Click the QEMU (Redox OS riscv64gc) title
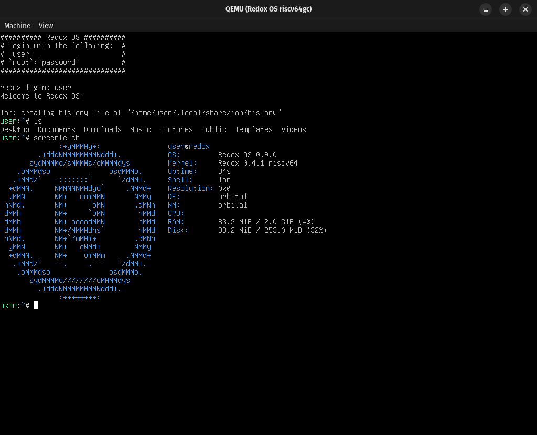 (268, 9)
